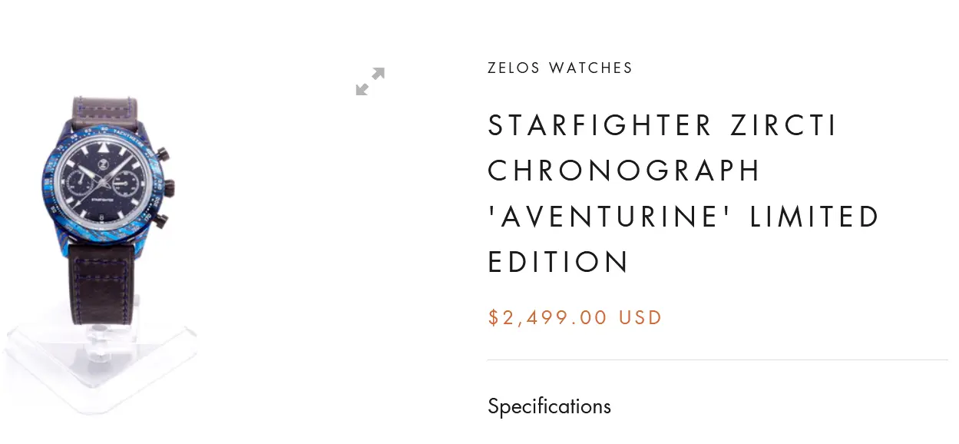Click the lower dark leather strap
Image resolution: width=959 pixels, height=444 pixels.
tap(106, 283)
